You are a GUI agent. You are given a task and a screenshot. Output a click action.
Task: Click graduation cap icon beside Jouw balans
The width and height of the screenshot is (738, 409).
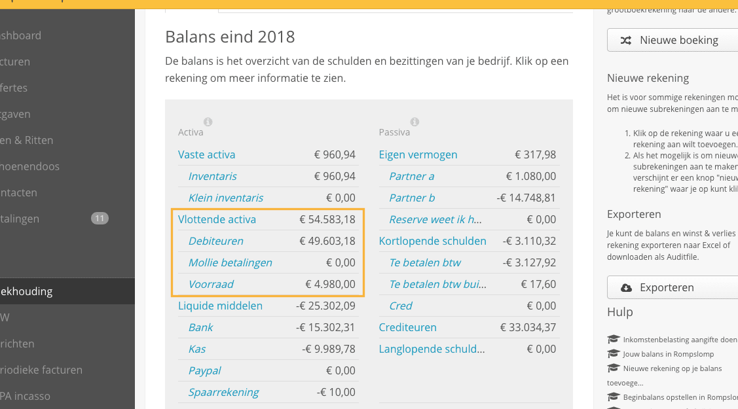(614, 353)
